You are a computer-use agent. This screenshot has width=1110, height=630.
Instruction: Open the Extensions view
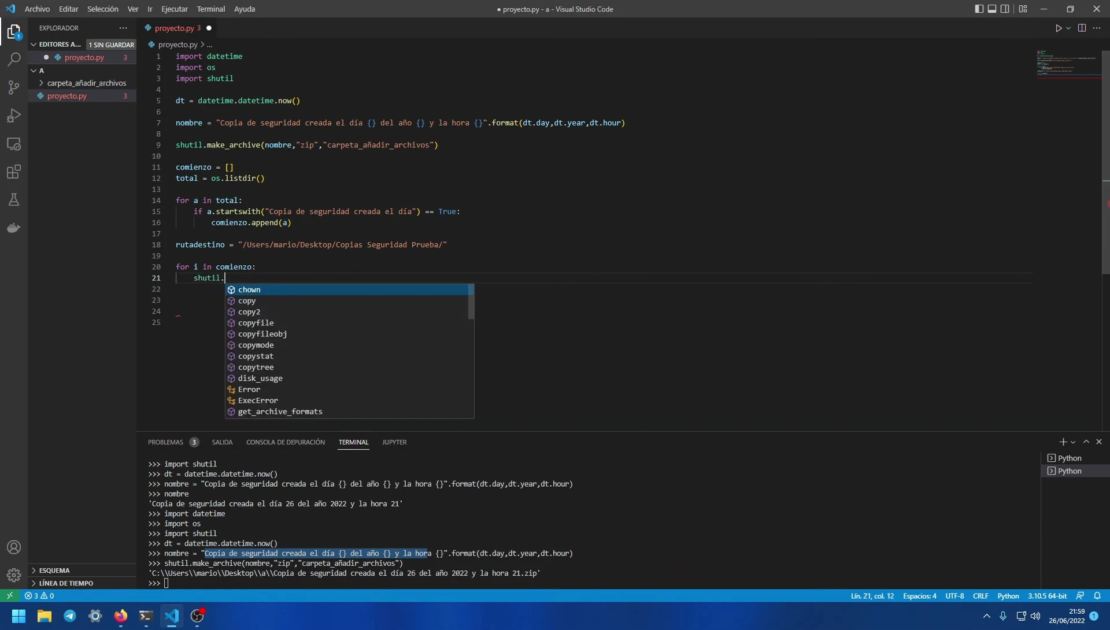(14, 172)
